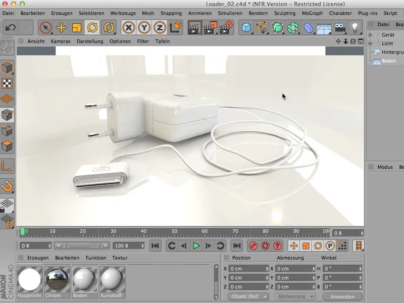This screenshot has height=303, width=404.
Task: Toggle the Z axis lock
Action: [x=160, y=27]
